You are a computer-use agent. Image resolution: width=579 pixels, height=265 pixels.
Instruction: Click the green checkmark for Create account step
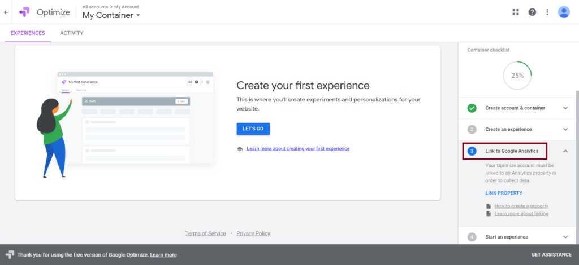(472, 108)
